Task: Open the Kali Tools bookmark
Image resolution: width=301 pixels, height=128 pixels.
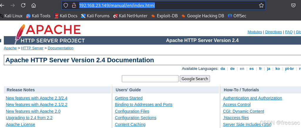Action: [x=38, y=16]
